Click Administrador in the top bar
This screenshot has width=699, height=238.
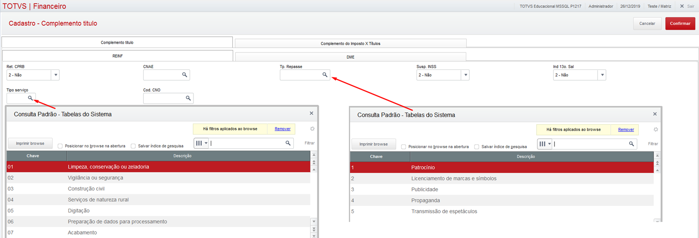(601, 6)
